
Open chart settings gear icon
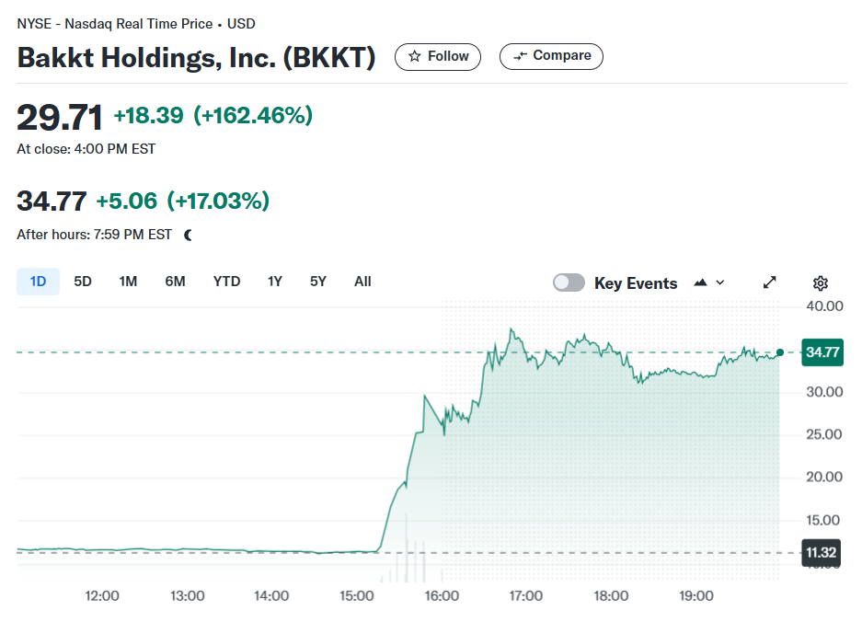(x=821, y=283)
